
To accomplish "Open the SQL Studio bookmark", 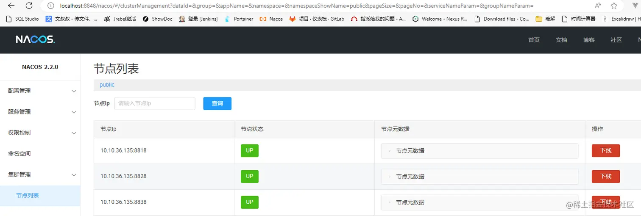I will tap(23, 19).
